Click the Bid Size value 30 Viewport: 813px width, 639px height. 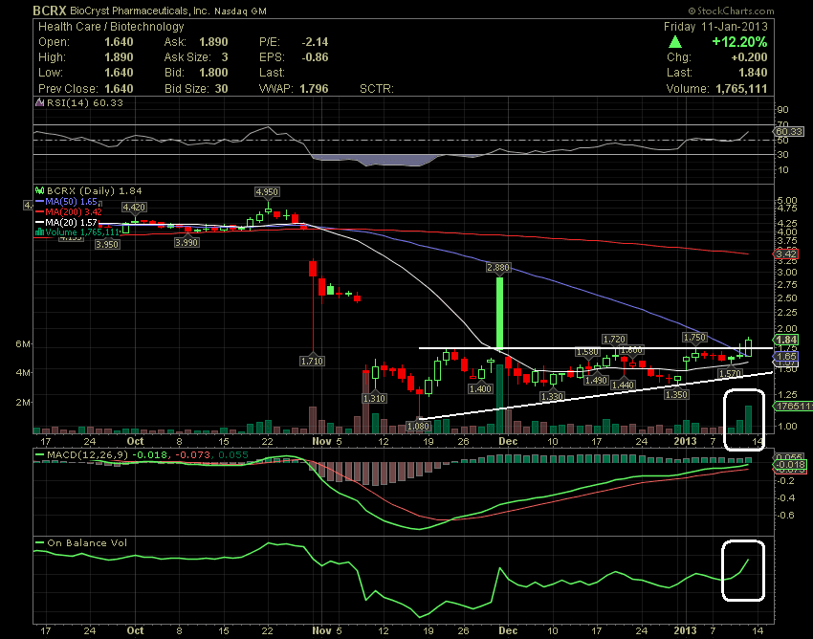tap(221, 89)
